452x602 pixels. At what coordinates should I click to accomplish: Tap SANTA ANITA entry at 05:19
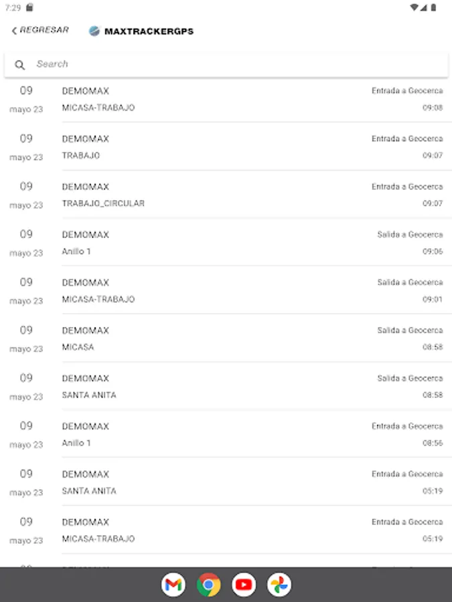(252, 482)
